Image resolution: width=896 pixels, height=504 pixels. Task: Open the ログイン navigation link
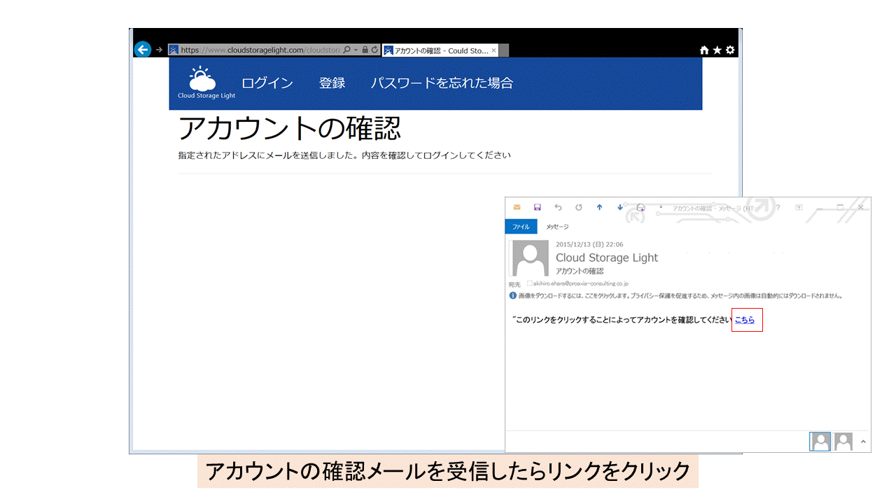(x=267, y=83)
